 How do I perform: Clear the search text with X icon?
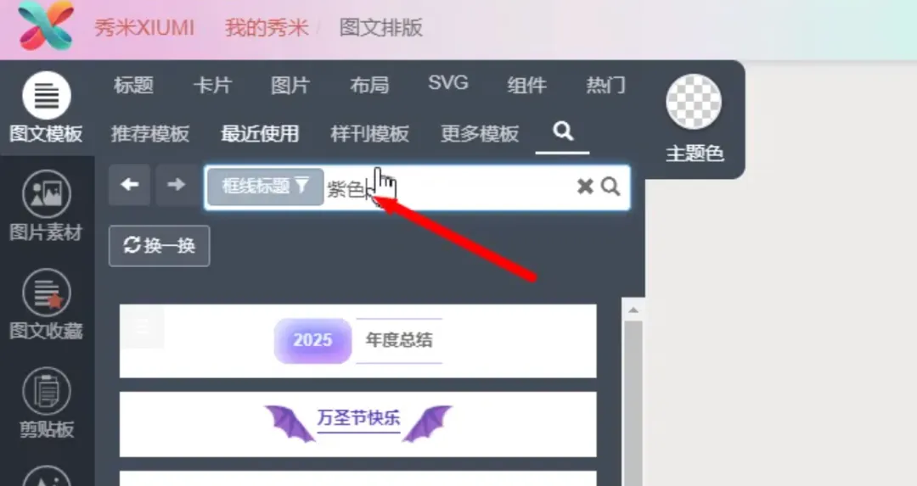coord(585,187)
